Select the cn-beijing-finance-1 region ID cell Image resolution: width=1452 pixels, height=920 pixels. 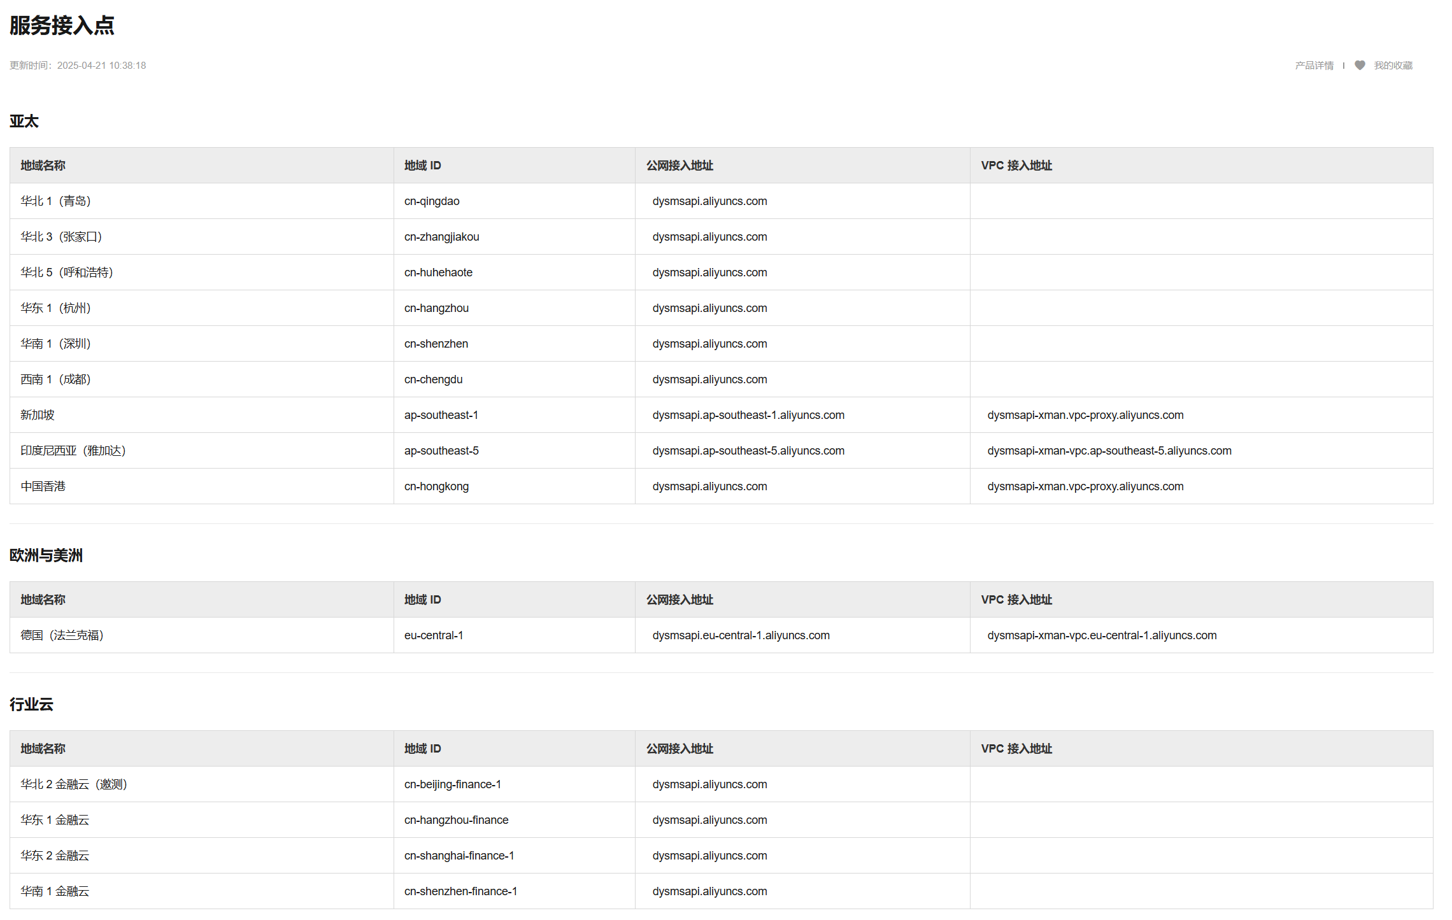tap(452, 784)
